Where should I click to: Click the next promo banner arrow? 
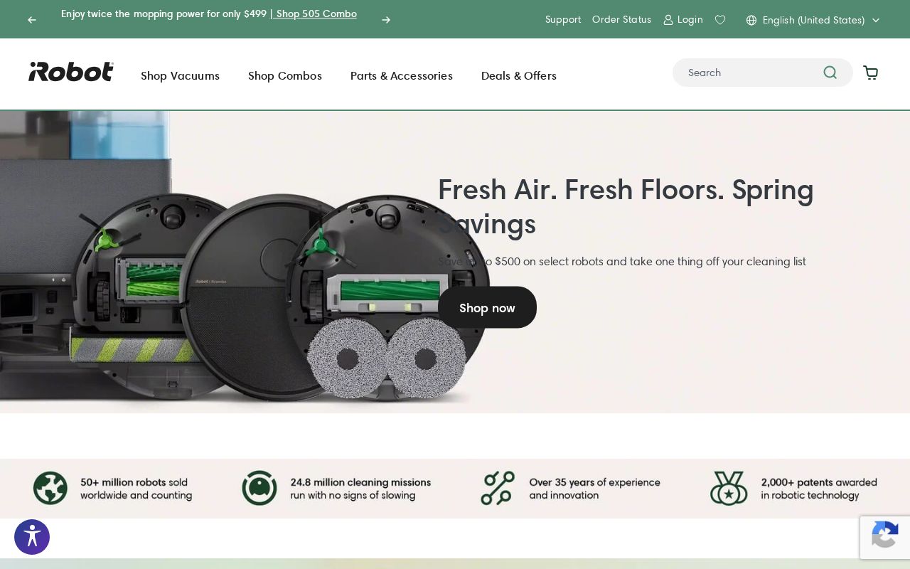[x=385, y=20]
